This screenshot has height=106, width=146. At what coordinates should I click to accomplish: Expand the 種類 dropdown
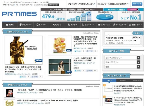[x=138, y=67]
